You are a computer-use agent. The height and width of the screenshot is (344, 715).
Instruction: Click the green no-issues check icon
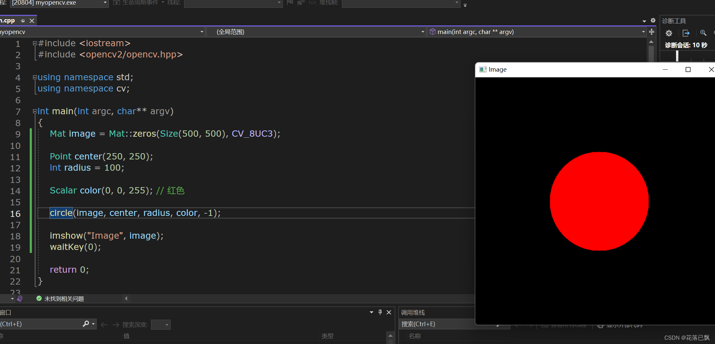(x=39, y=298)
